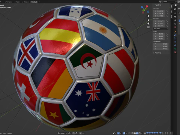Viewport: 180px width, 135px height.
Task: Open overlays options dropdown arrow
Action: pos(126,133)
